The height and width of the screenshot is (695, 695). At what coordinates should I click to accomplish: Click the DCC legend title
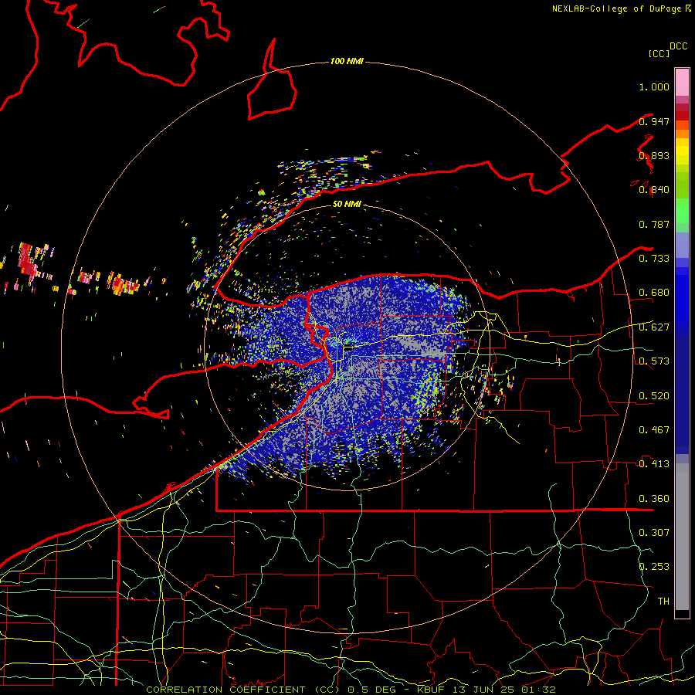click(678, 46)
